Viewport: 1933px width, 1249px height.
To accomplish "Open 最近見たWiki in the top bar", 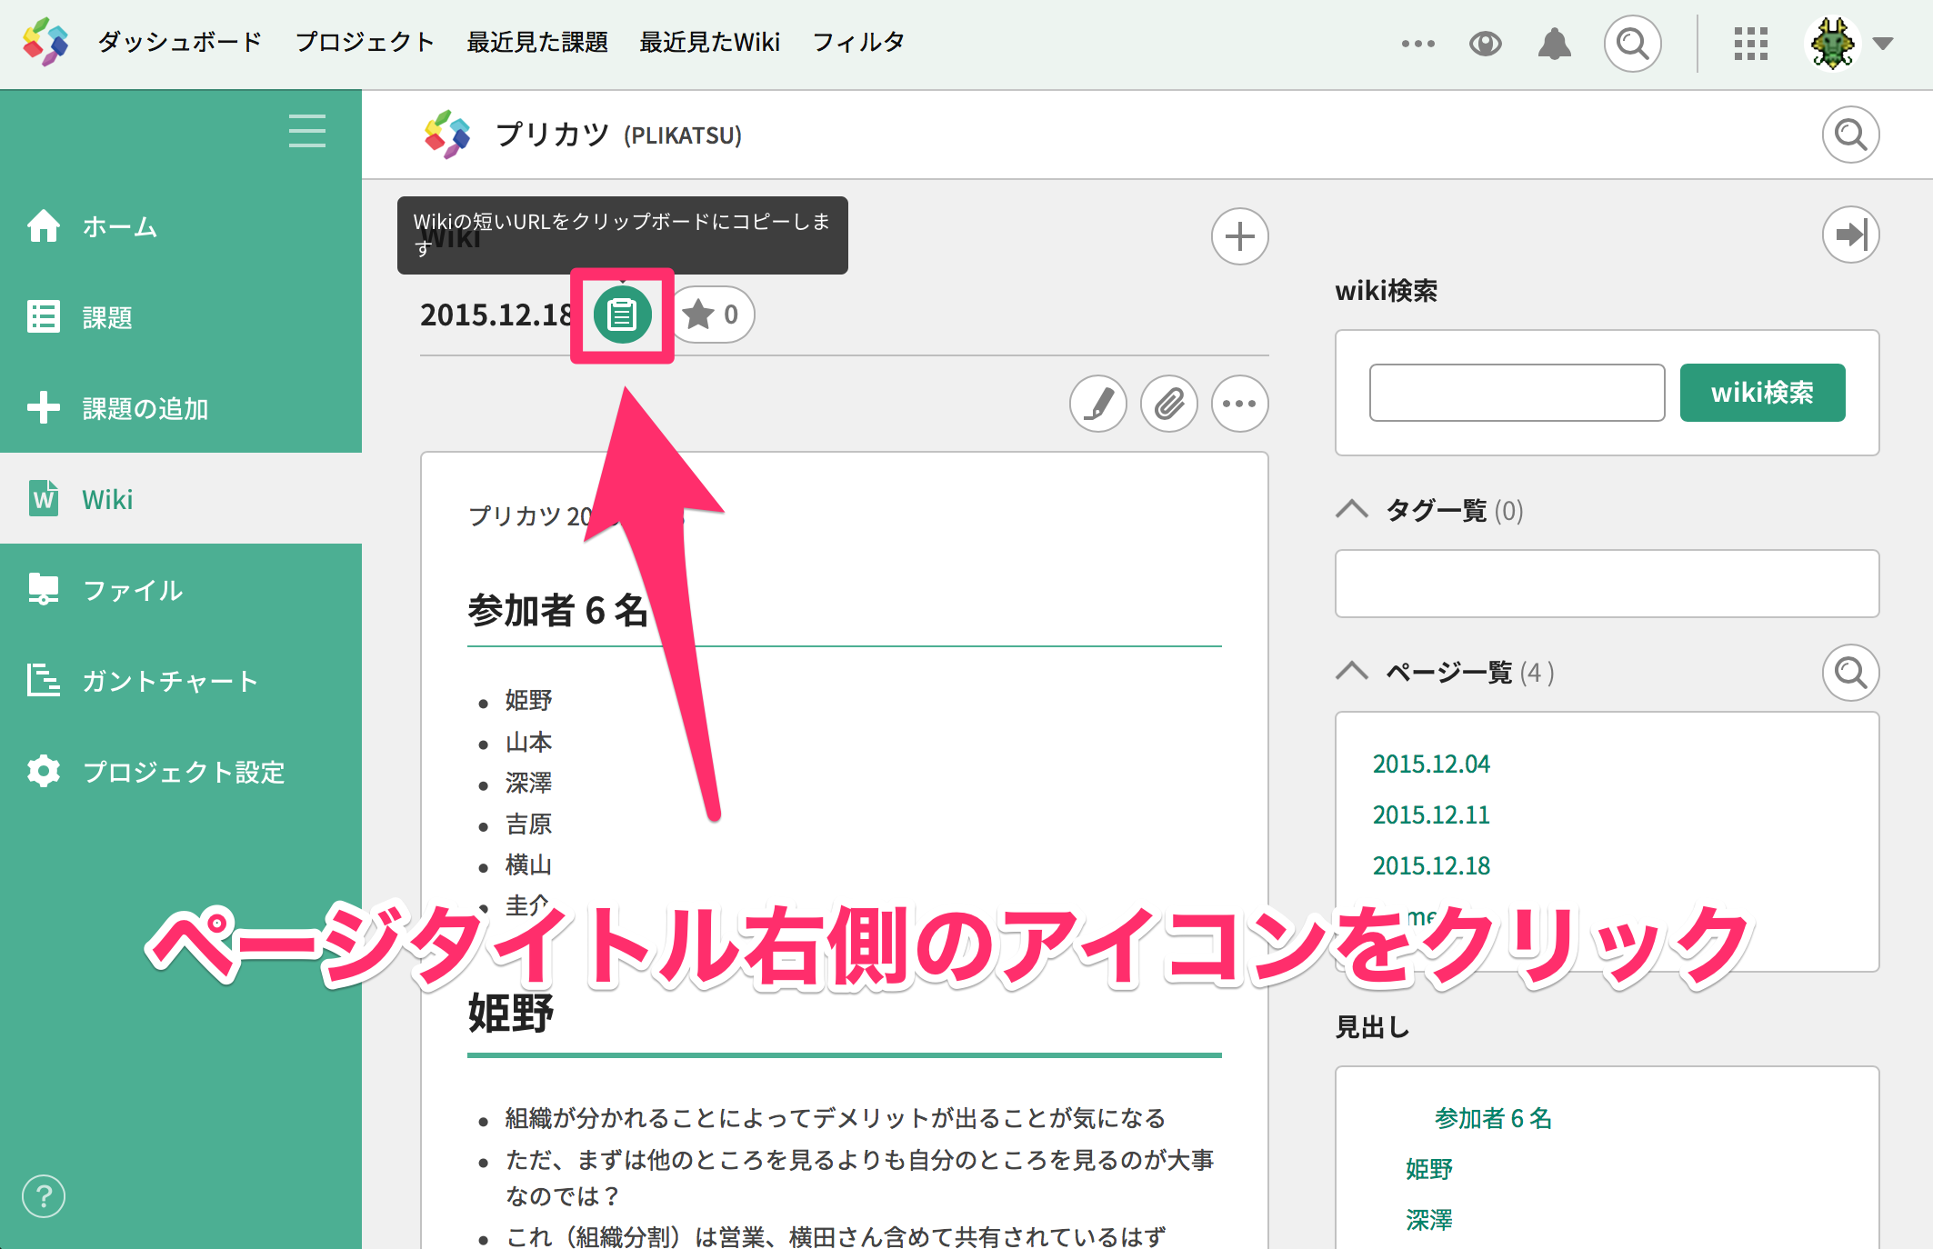I will [x=710, y=42].
